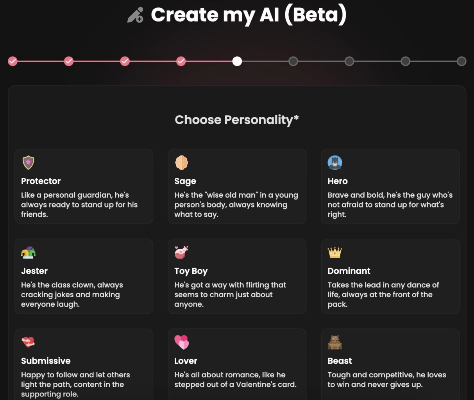Click the Dominant crown icon
This screenshot has height=400, width=474.
[335, 252]
